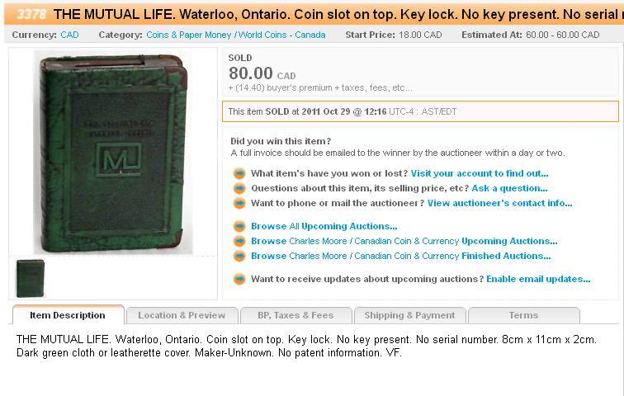Open the BP, Taxes & Fees tab
This screenshot has width=624, height=396.
point(295,315)
